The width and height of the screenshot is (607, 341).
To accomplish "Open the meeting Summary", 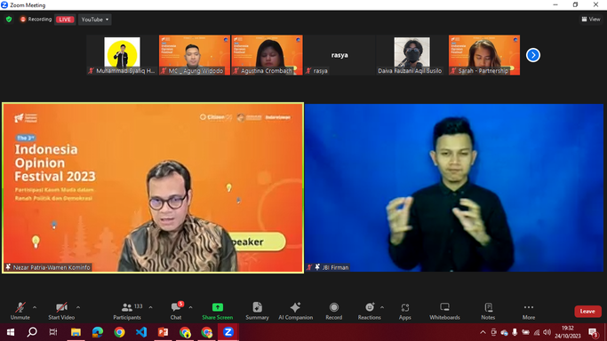I will (257, 311).
